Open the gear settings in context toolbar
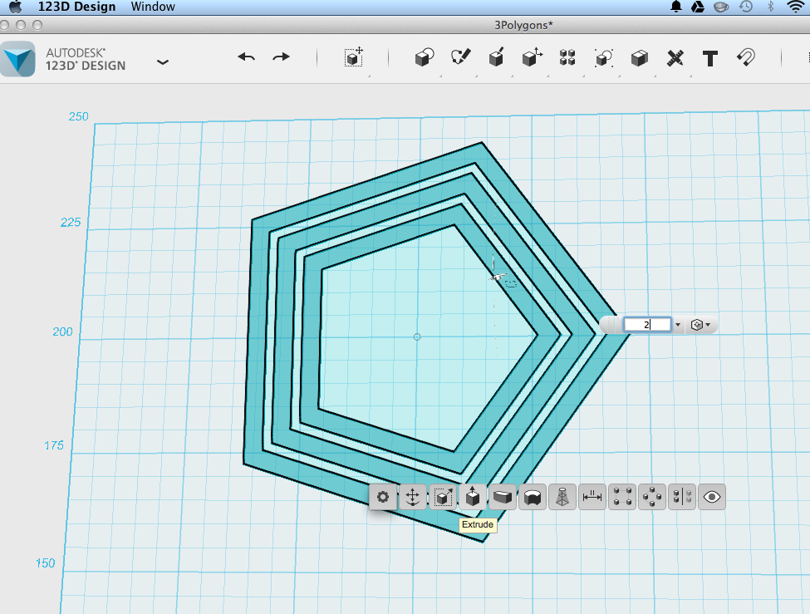The height and width of the screenshot is (614, 810). [x=383, y=497]
